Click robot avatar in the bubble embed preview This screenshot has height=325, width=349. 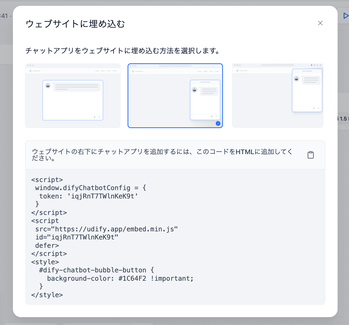(195, 90)
